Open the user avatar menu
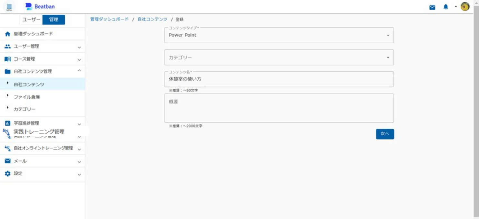479x219 pixels. 465,6
